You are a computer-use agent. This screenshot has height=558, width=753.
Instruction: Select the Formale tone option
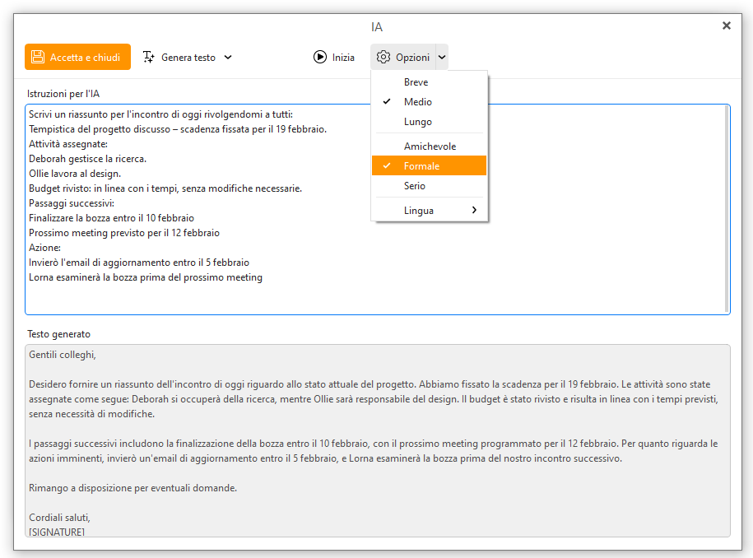pyautogui.click(x=430, y=166)
